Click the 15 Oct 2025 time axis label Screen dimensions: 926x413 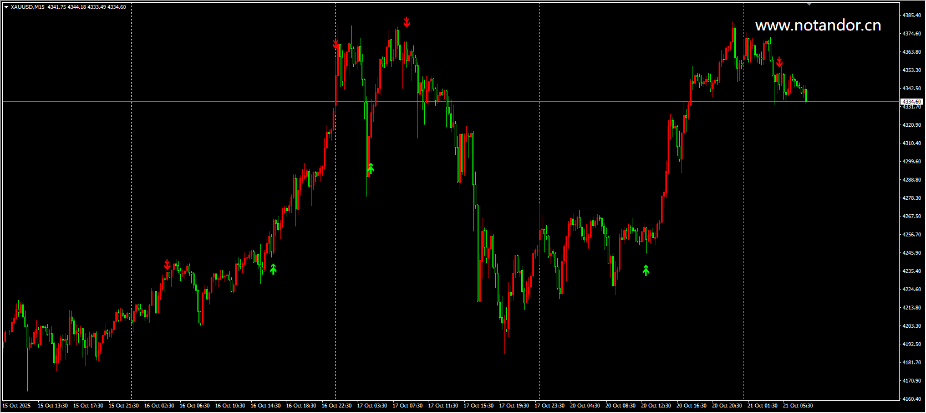coord(17,406)
